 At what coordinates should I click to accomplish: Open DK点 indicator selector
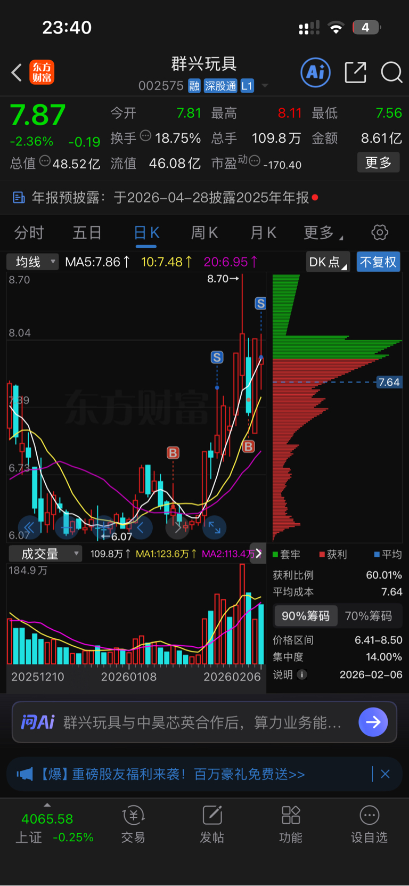pos(328,262)
